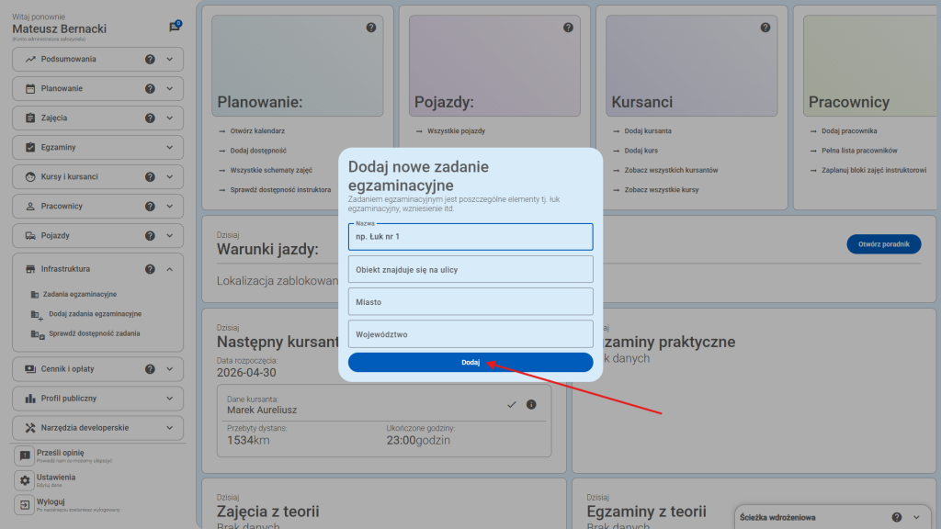This screenshot has height=529, width=941.
Task: Click help icon next to Planowanie
Action: coord(150,89)
